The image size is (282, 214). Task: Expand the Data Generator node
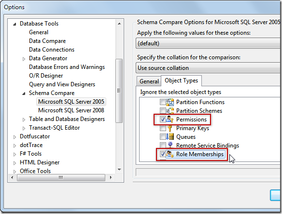coord(24,59)
